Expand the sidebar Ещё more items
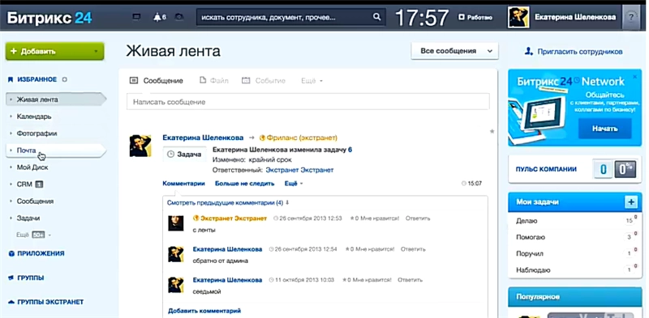 click(x=33, y=235)
